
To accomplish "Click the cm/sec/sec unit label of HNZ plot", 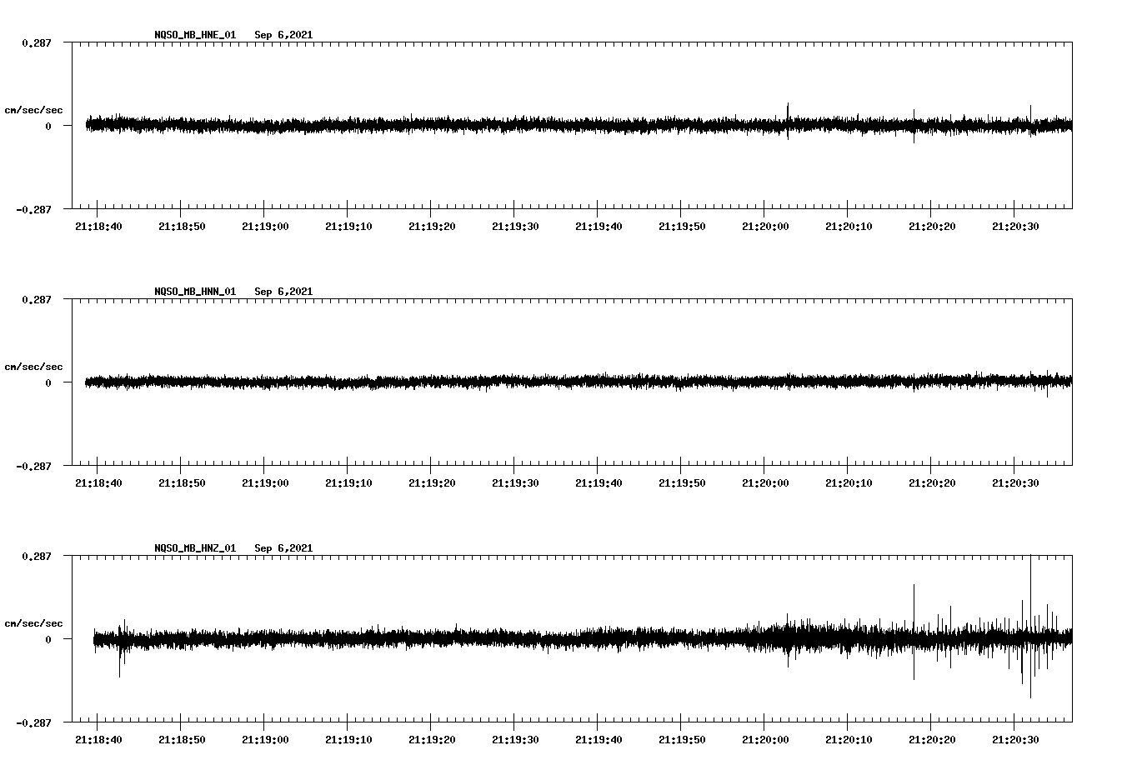I will click(x=33, y=623).
